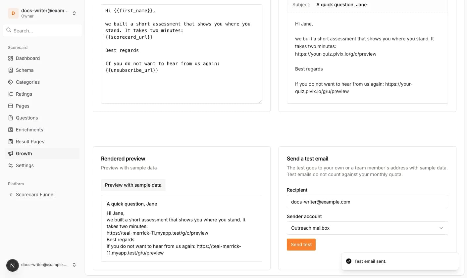Click the Categories tag icon
Screen dimensions: 467x278
point(11,82)
